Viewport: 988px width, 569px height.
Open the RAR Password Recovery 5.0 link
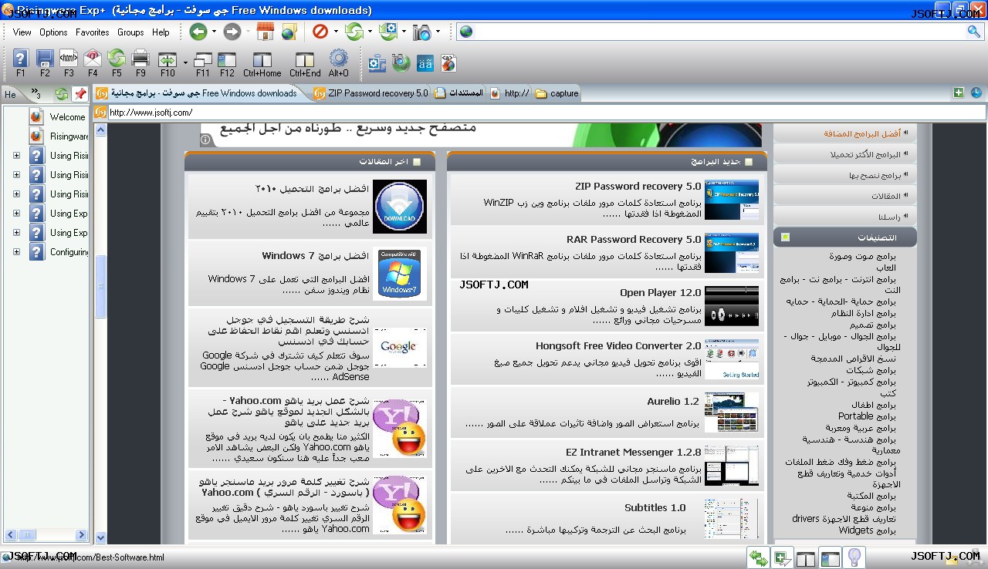pyautogui.click(x=634, y=240)
